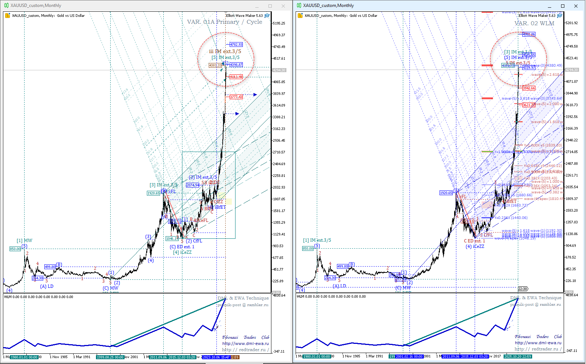Click the 1920.65 price level label in left chart

(153, 193)
